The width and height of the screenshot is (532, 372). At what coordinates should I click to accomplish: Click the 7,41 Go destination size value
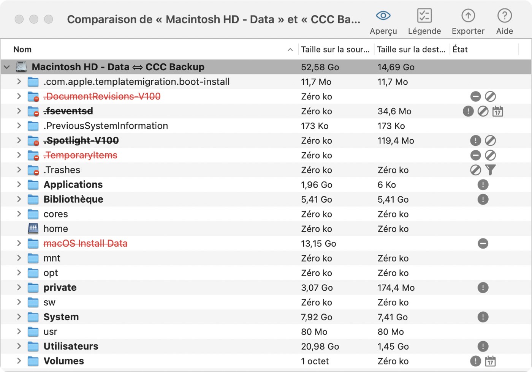coord(393,317)
